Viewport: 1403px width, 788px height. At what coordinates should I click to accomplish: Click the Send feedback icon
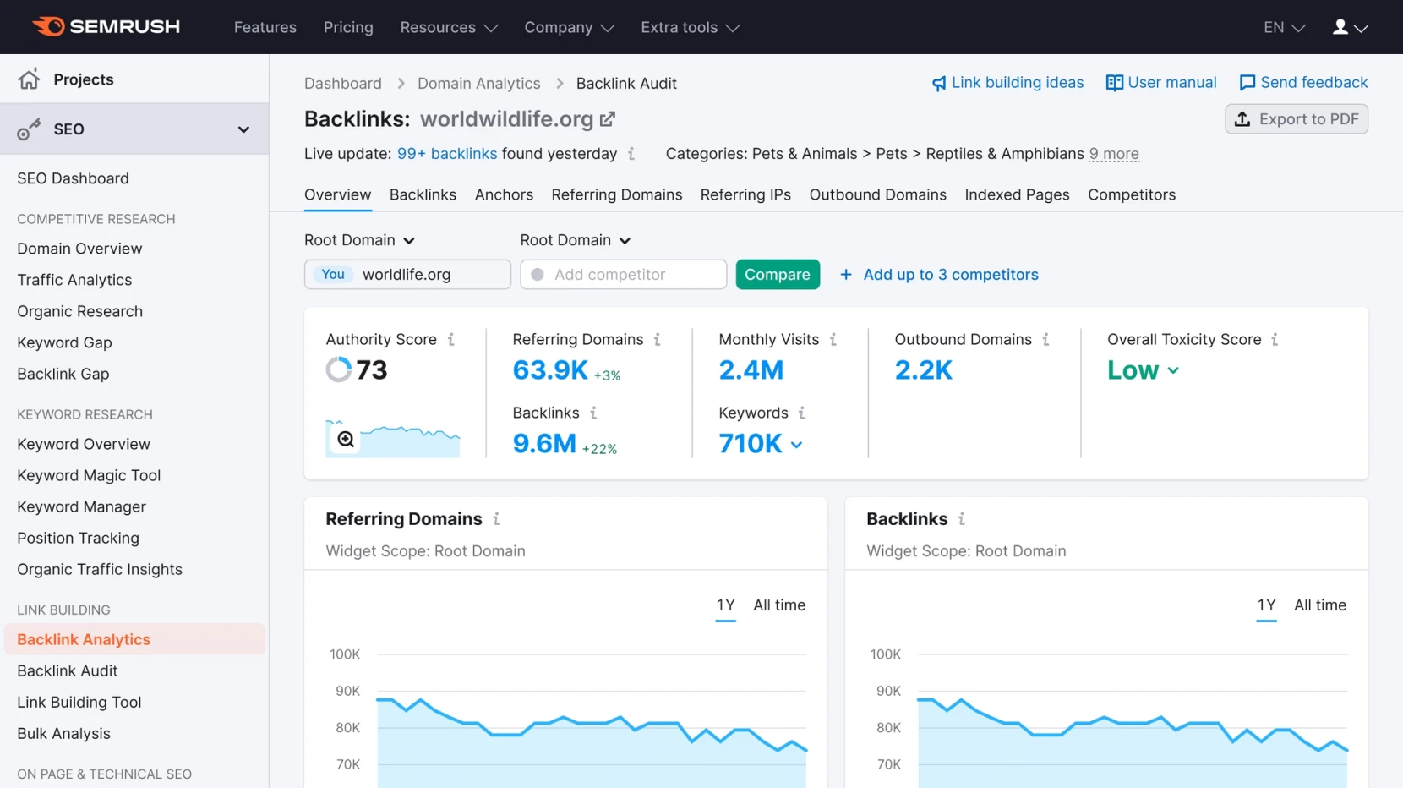pyautogui.click(x=1247, y=82)
